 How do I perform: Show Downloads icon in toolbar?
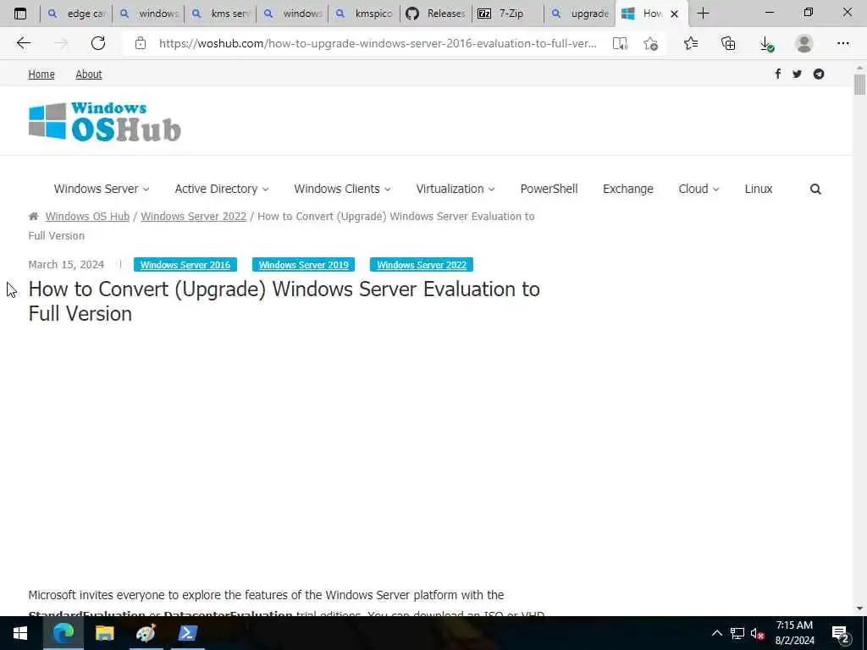(765, 43)
